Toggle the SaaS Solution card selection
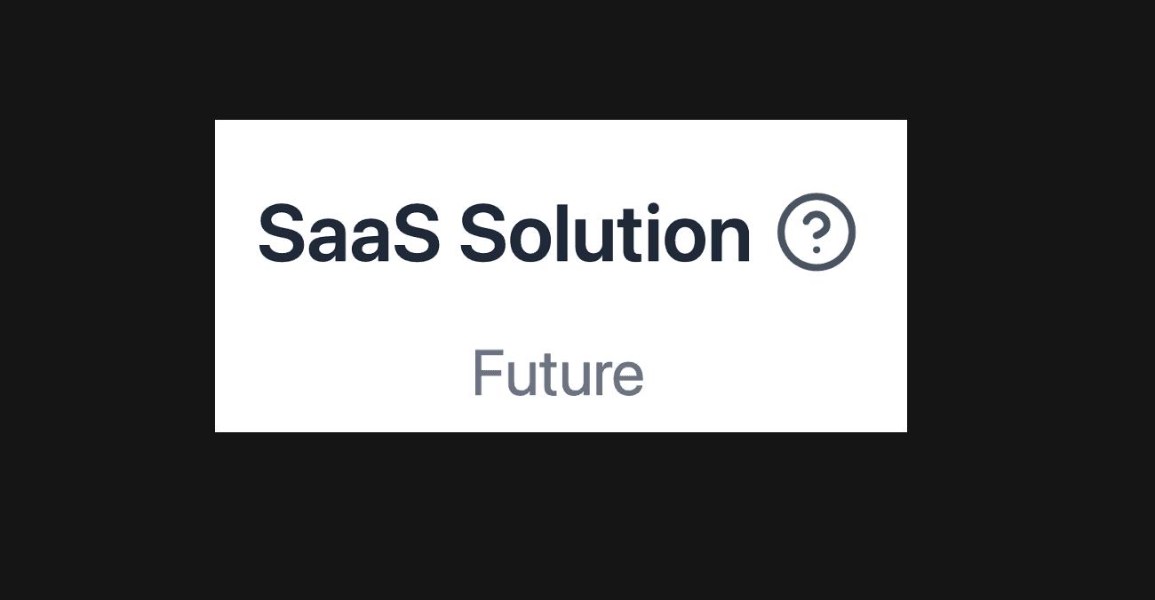1155x600 pixels. 560,275
